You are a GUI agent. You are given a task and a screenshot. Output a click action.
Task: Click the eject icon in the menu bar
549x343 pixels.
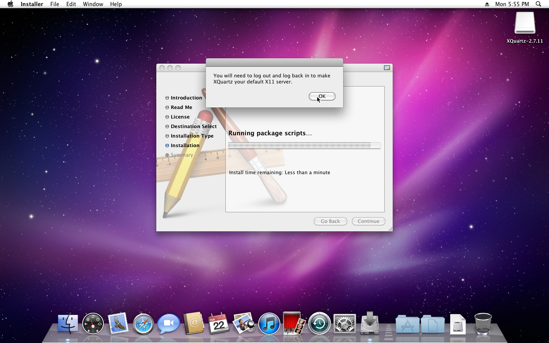487,4
